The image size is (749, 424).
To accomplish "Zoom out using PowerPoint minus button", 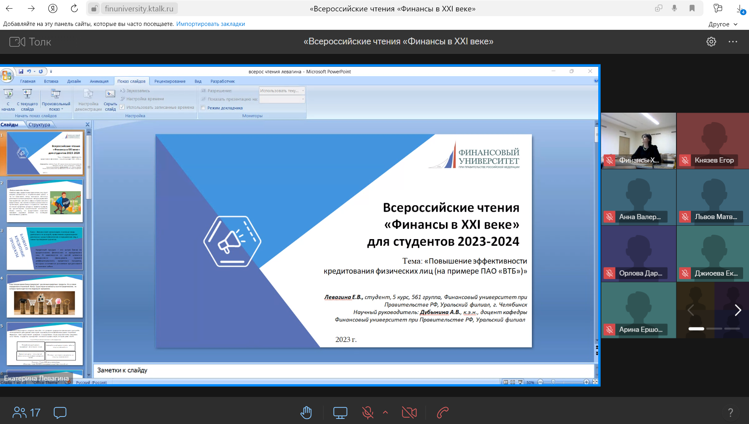I will [x=540, y=382].
